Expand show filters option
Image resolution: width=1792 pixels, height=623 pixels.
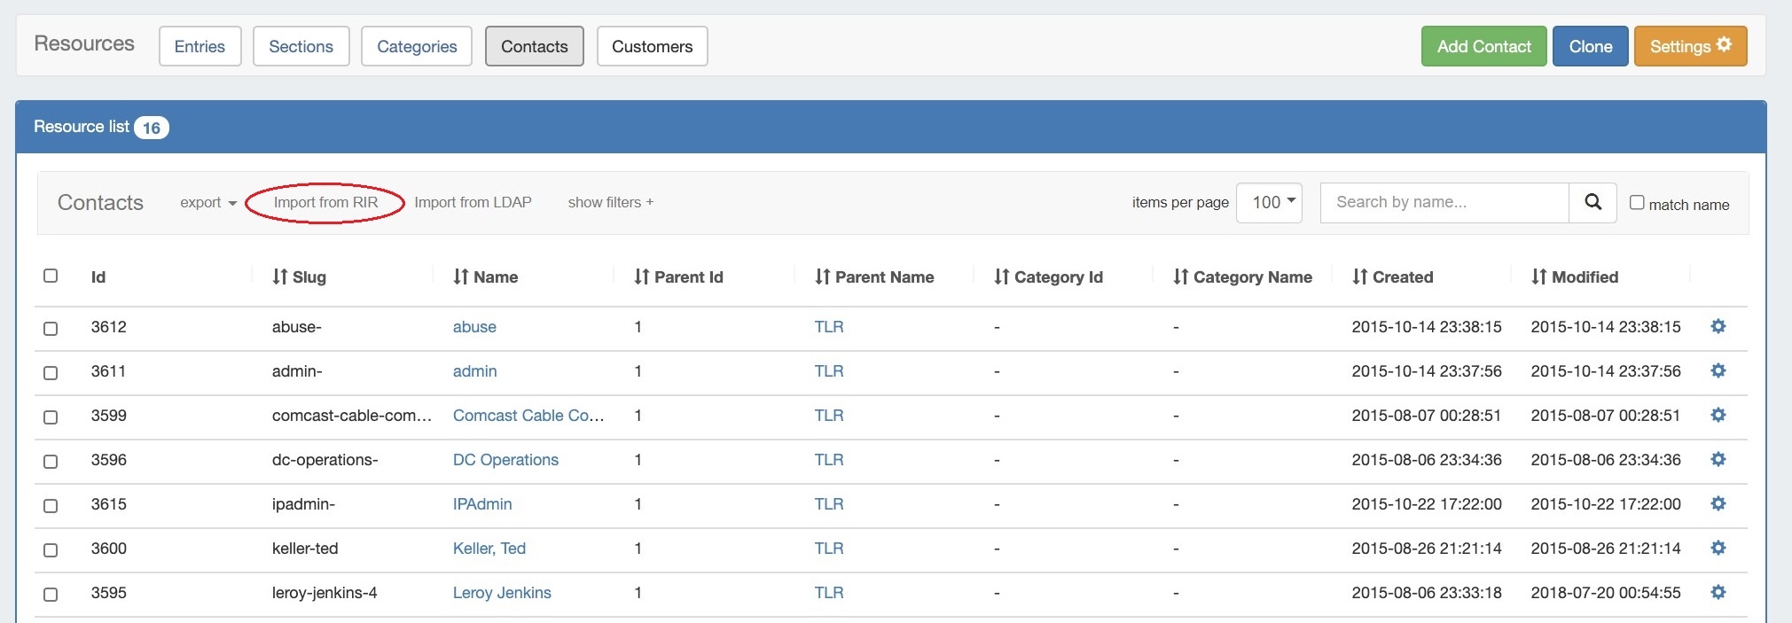click(610, 203)
